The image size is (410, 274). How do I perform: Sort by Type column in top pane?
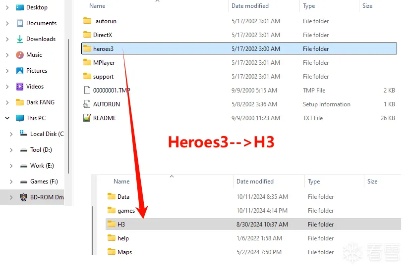[309, 6]
